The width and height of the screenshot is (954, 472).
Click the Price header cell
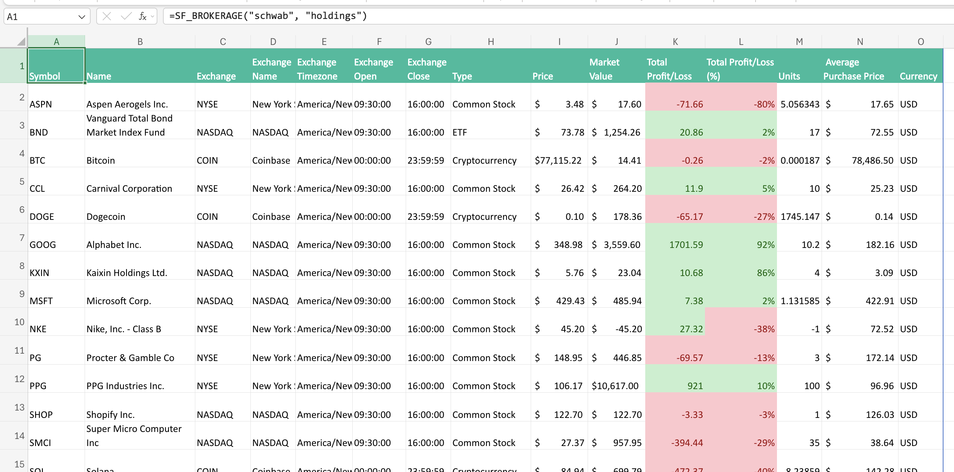(559, 66)
